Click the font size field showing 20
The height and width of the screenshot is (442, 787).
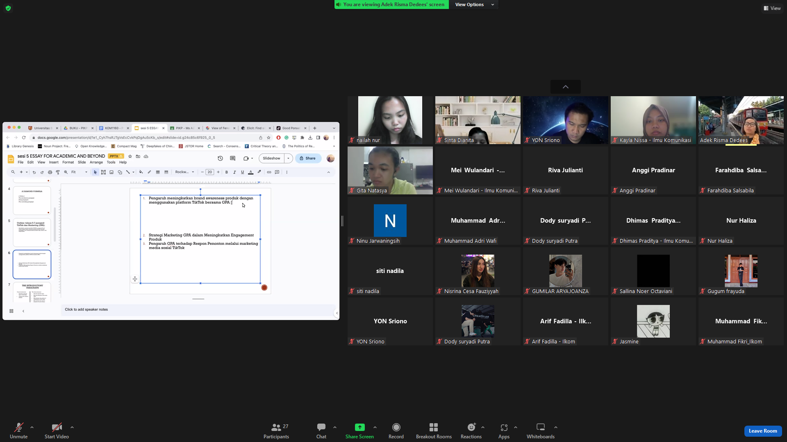click(x=210, y=172)
